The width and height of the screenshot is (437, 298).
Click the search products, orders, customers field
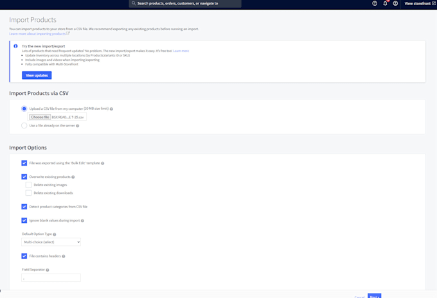[185, 4]
